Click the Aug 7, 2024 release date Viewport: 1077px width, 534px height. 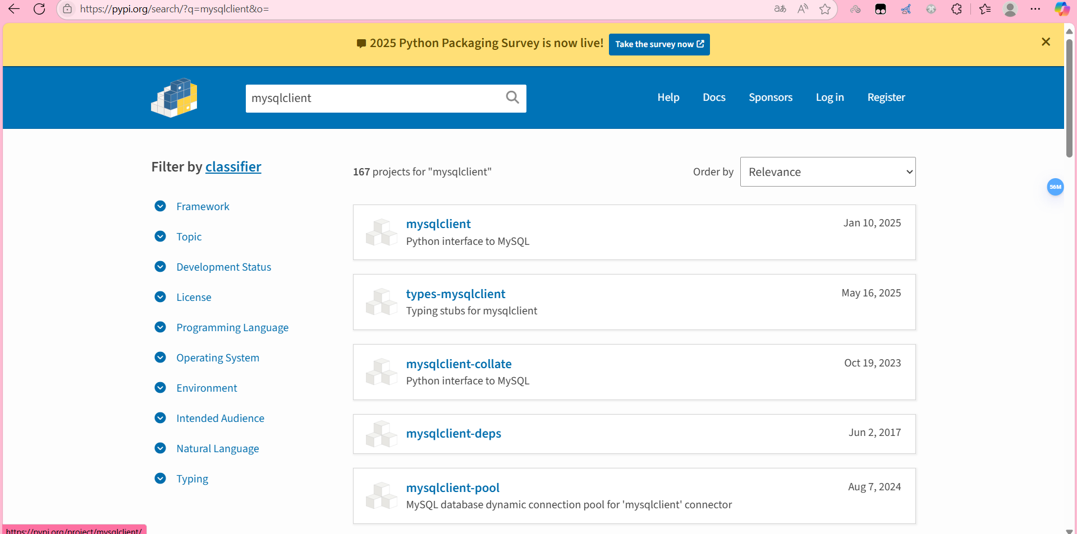[874, 487]
